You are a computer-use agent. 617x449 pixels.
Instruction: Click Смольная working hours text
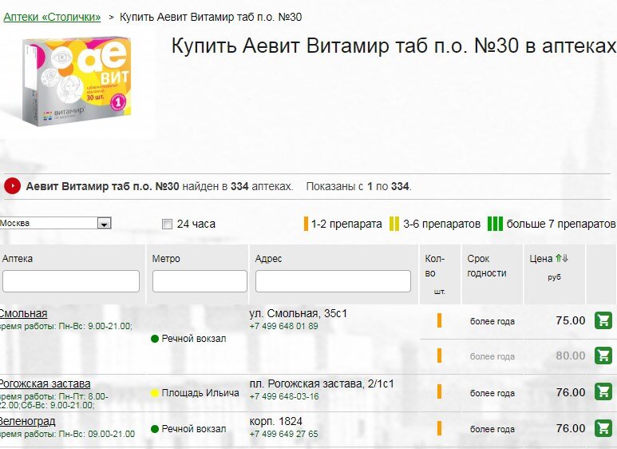(x=66, y=326)
